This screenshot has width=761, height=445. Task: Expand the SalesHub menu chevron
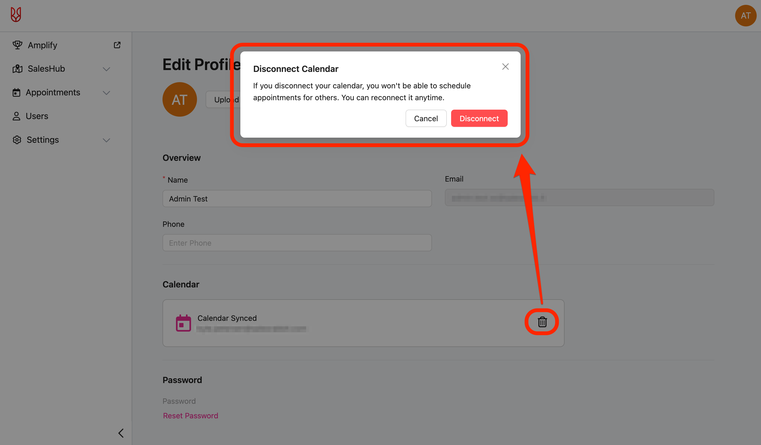[x=106, y=69]
